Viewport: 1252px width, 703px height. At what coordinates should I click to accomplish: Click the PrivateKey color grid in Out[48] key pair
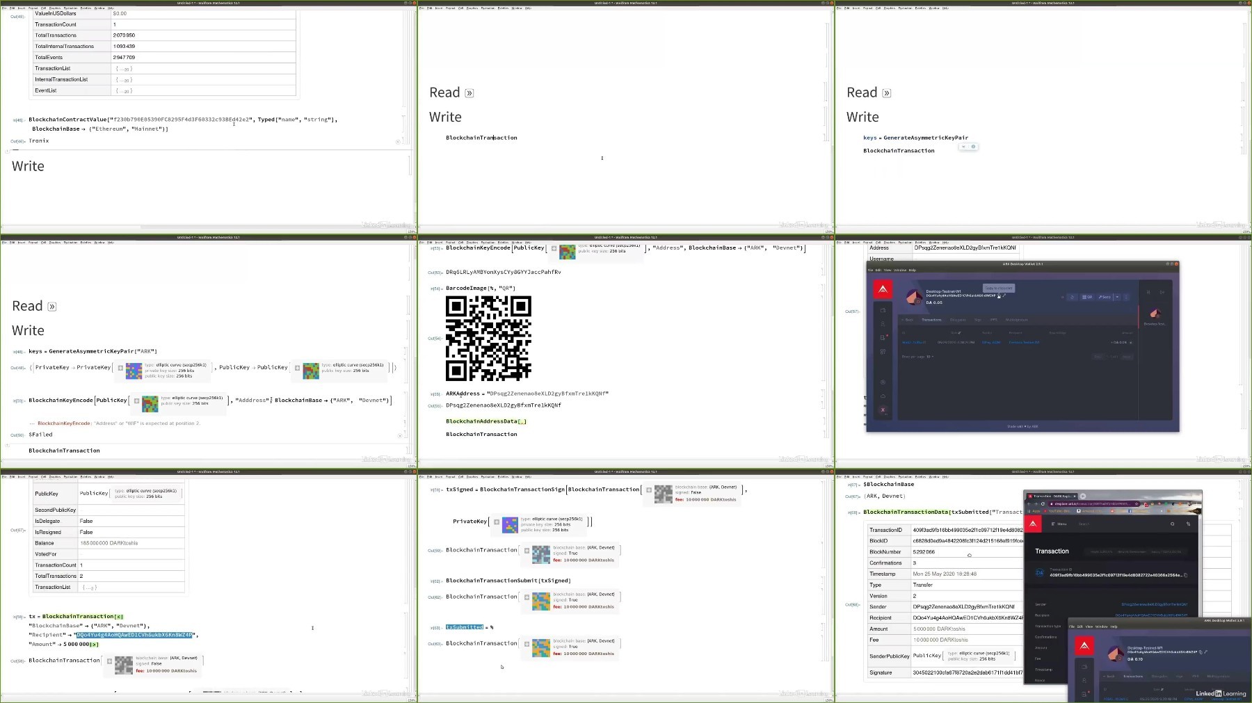pos(134,371)
